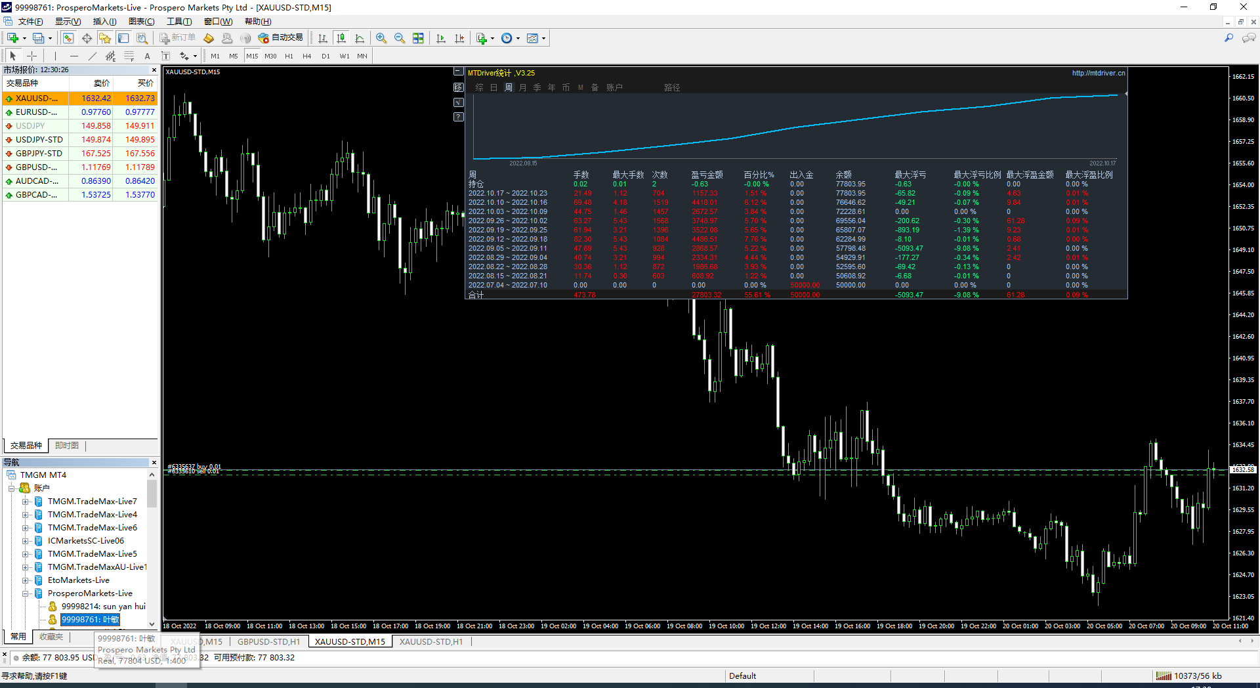The width and height of the screenshot is (1260, 688).
Task: Select the 月 monthly statistics button
Action: (522, 87)
